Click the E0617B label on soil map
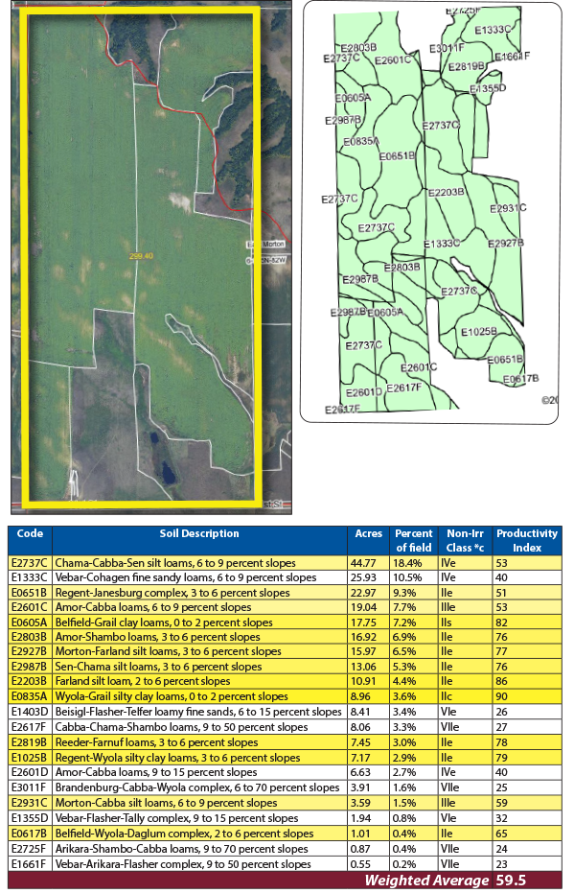 (520, 379)
